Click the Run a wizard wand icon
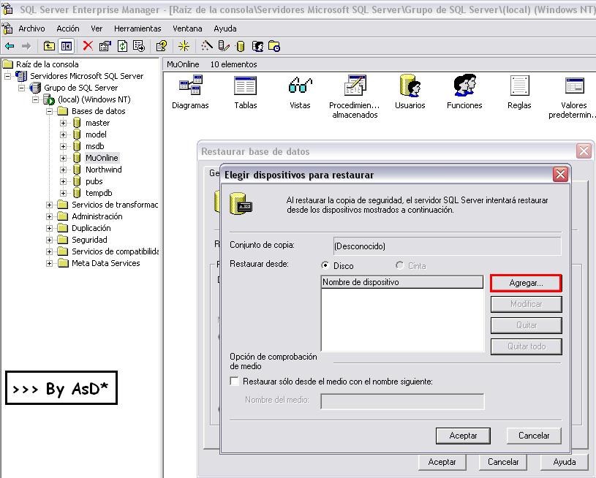 206,46
